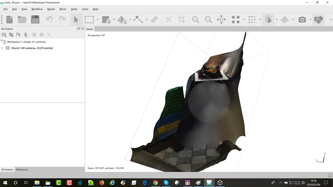Select the Rectangle Selection tool

[89, 19]
